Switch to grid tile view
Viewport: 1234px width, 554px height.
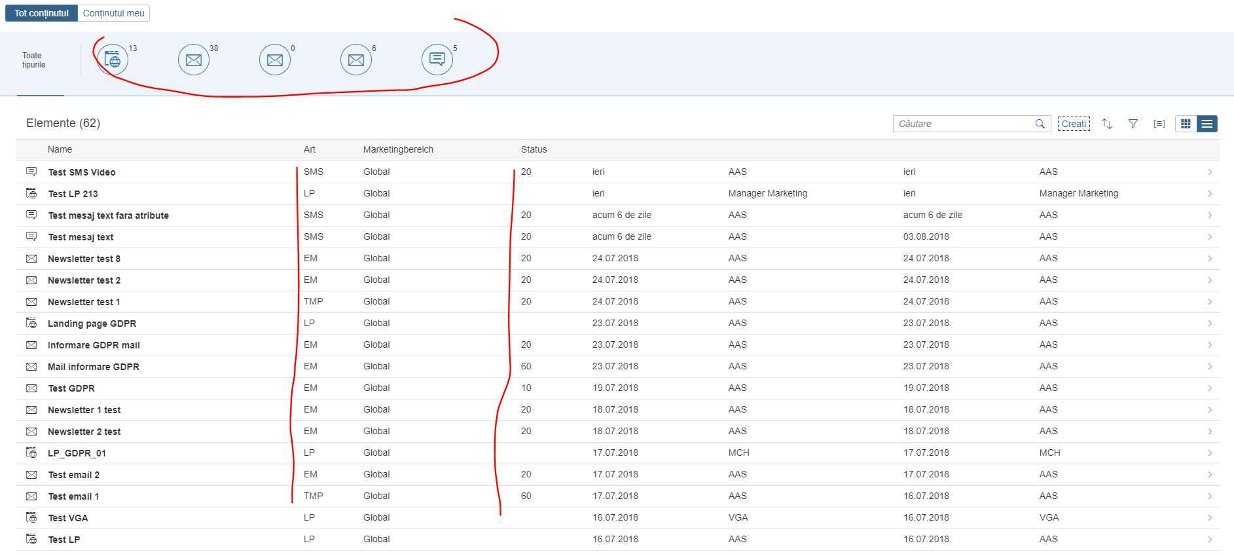(1186, 124)
